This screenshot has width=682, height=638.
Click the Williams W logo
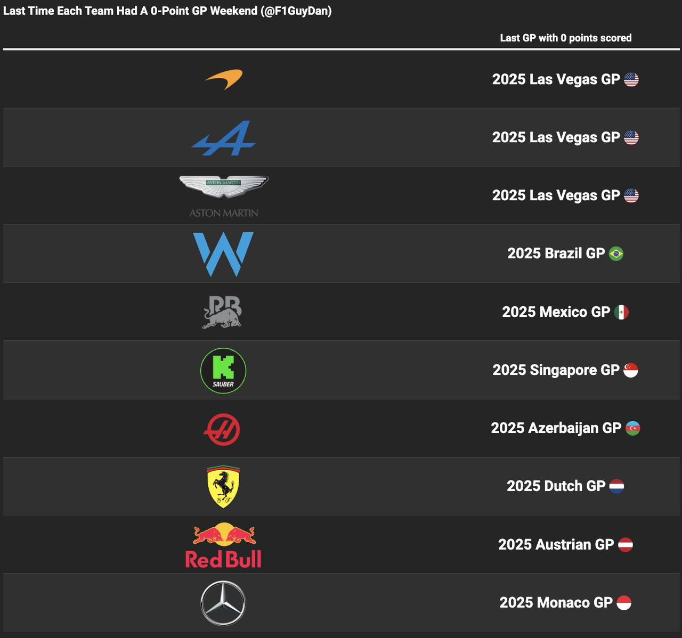point(223,254)
